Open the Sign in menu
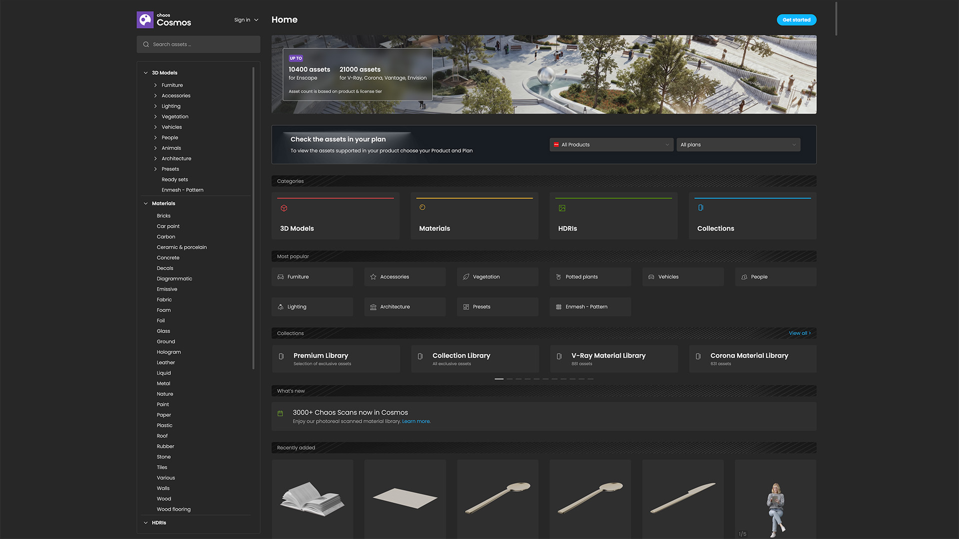This screenshot has width=959, height=539. click(246, 19)
